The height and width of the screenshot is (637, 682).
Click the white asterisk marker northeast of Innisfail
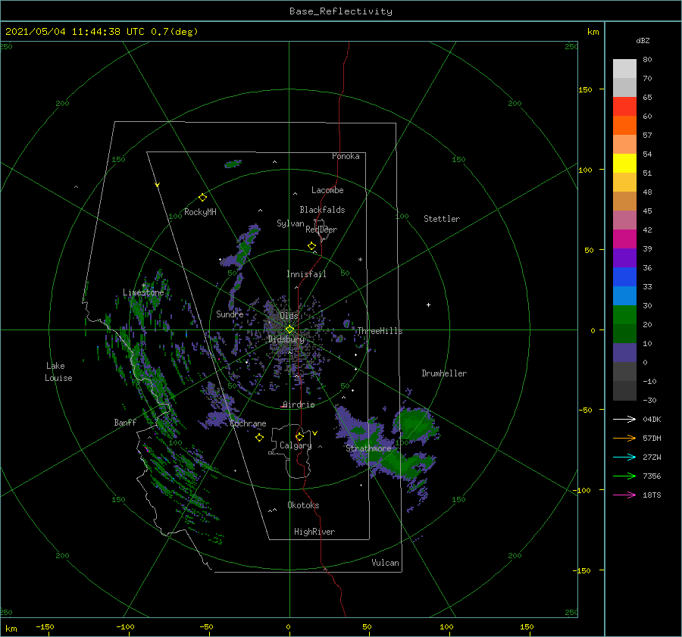point(360,260)
